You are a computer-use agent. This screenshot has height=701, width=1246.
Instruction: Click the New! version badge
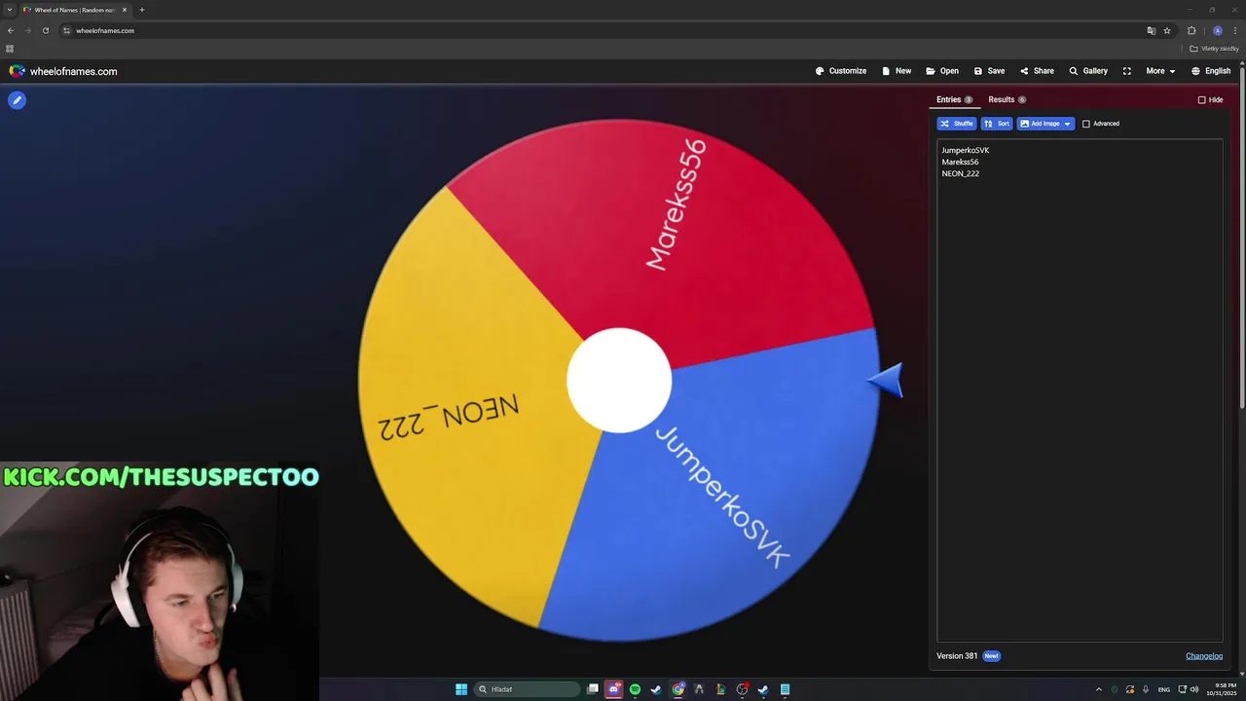tap(991, 655)
